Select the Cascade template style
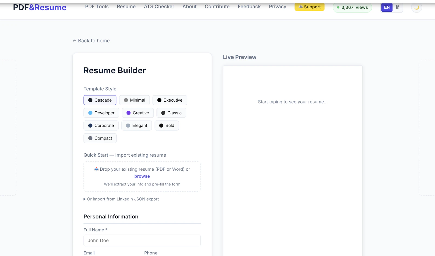Image resolution: width=435 pixels, height=256 pixels. click(x=100, y=100)
